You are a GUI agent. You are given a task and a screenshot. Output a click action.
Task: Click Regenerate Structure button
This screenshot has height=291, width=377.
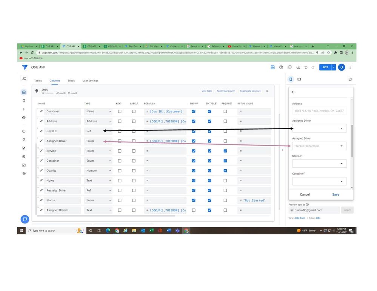250,91
